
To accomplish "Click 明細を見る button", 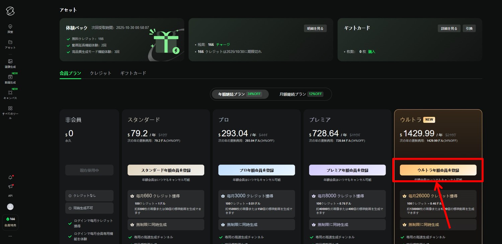I will click(315, 28).
